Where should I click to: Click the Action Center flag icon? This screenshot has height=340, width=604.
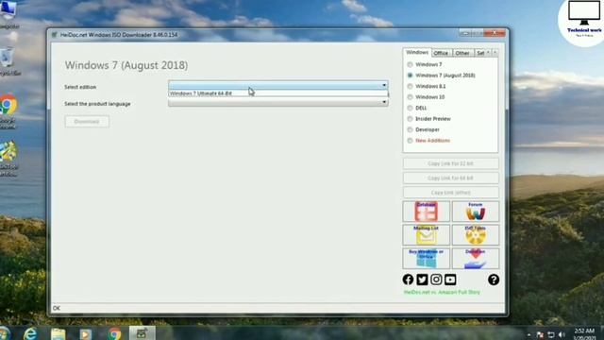click(x=540, y=334)
